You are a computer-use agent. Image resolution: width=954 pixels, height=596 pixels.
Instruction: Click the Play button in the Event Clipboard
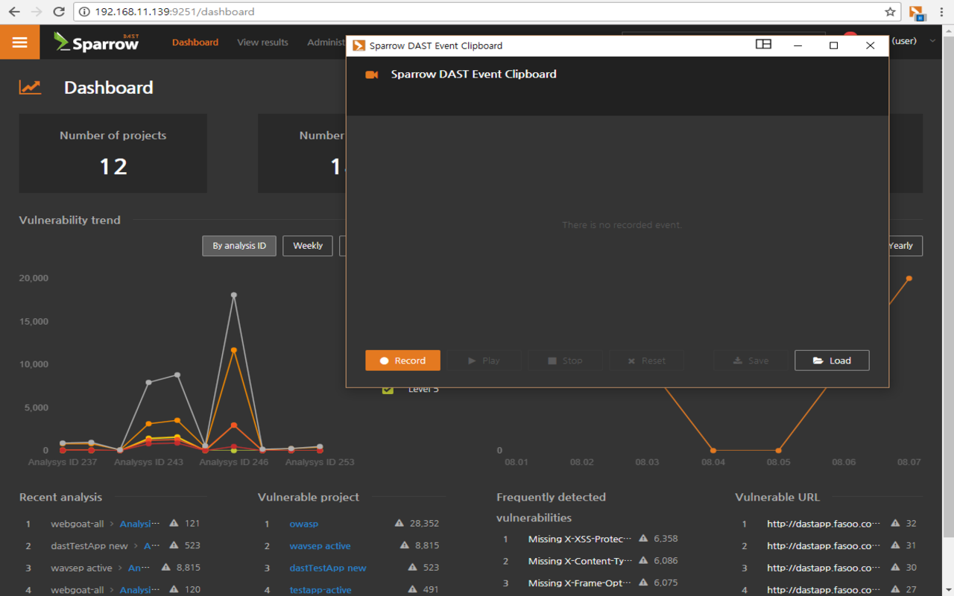(x=484, y=361)
